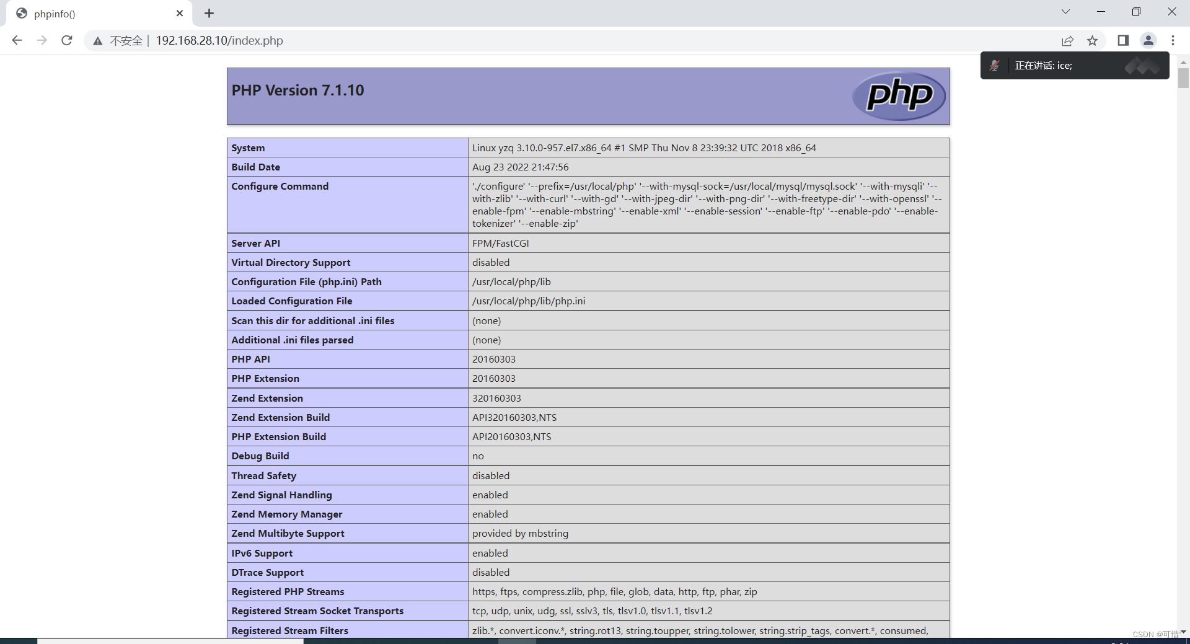Click the 'PHP API' label

pos(250,359)
